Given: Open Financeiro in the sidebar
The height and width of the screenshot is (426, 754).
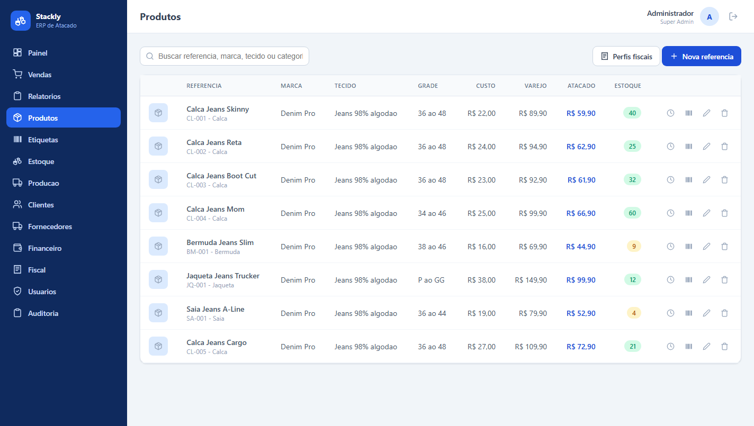Looking at the screenshot, I should tap(64, 248).
